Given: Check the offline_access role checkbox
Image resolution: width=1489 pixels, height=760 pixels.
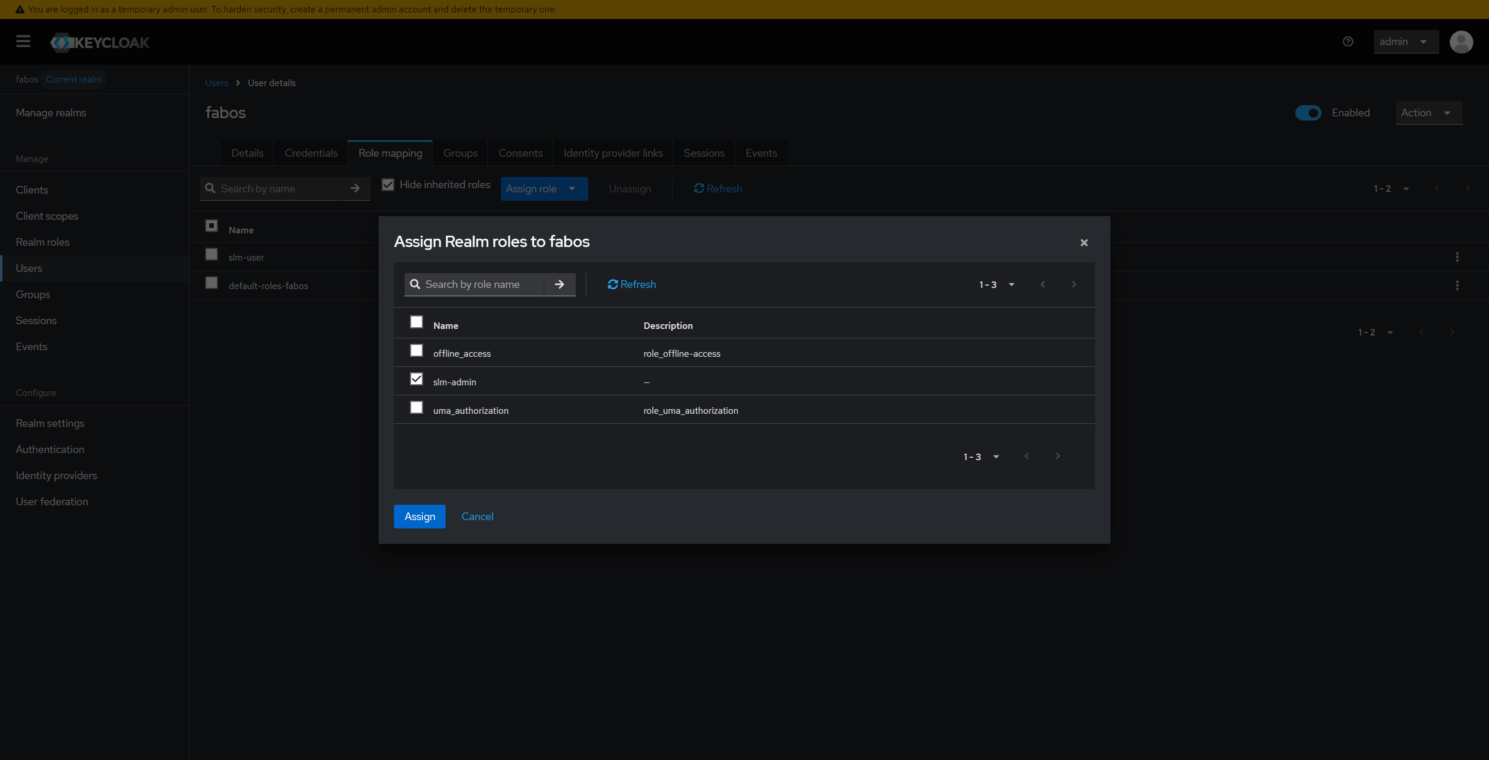Looking at the screenshot, I should click(416, 351).
